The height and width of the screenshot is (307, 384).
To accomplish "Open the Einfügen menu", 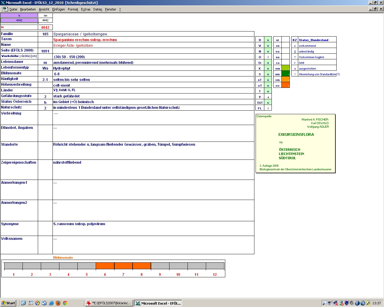I will coord(58,9).
